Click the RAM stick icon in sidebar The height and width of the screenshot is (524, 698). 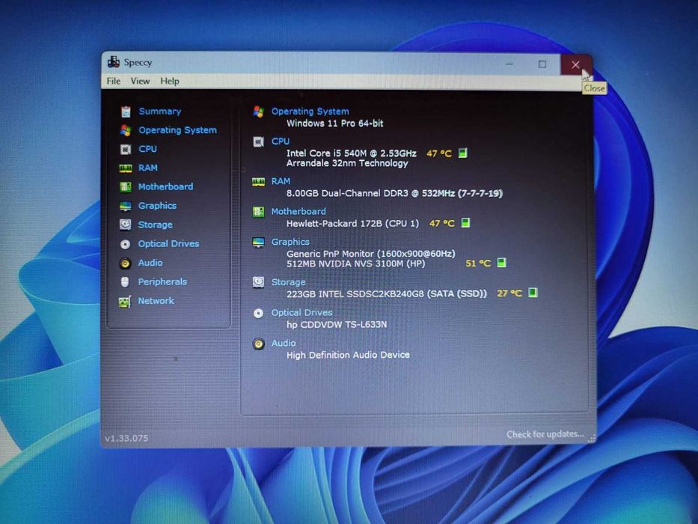pos(126,168)
